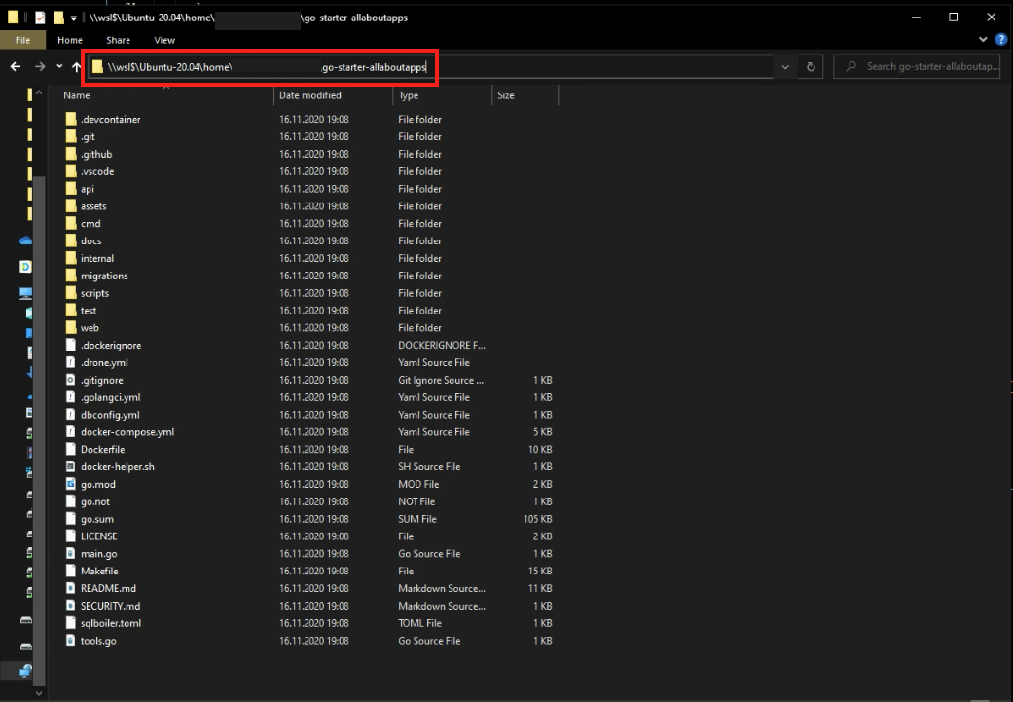1013x702 pixels.
Task: Open the address bar history dropdown arrow
Action: [x=785, y=66]
